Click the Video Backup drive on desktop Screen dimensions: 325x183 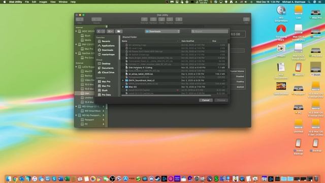tap(298, 143)
